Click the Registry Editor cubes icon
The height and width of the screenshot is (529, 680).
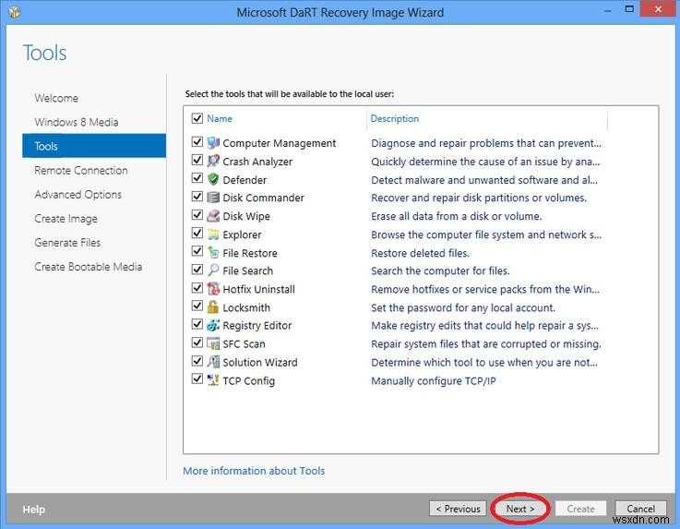[x=213, y=325]
